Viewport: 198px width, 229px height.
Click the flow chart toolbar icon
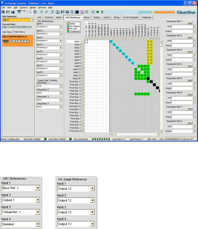(x=62, y=12)
